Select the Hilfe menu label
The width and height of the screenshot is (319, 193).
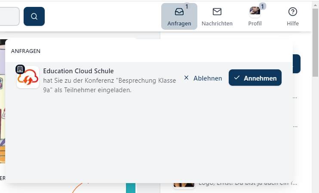click(293, 24)
